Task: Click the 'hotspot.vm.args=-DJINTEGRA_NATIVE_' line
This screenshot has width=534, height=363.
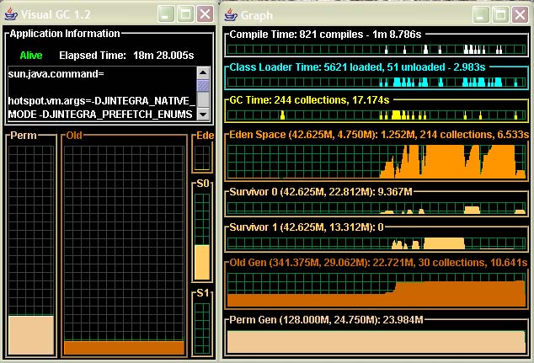Action: pos(101,101)
